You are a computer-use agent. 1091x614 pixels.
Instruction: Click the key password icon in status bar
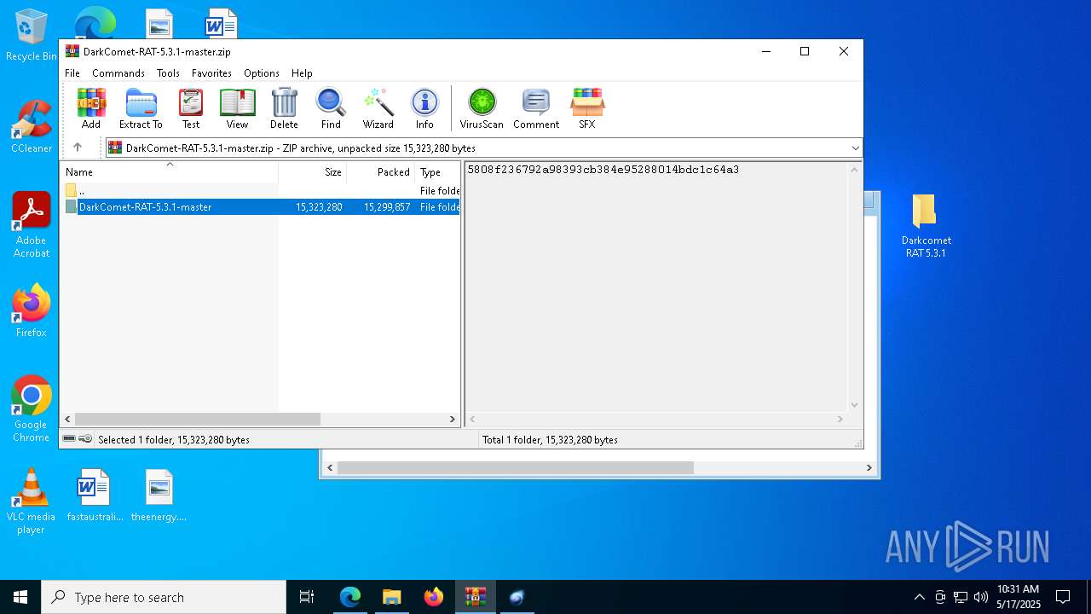tap(85, 439)
